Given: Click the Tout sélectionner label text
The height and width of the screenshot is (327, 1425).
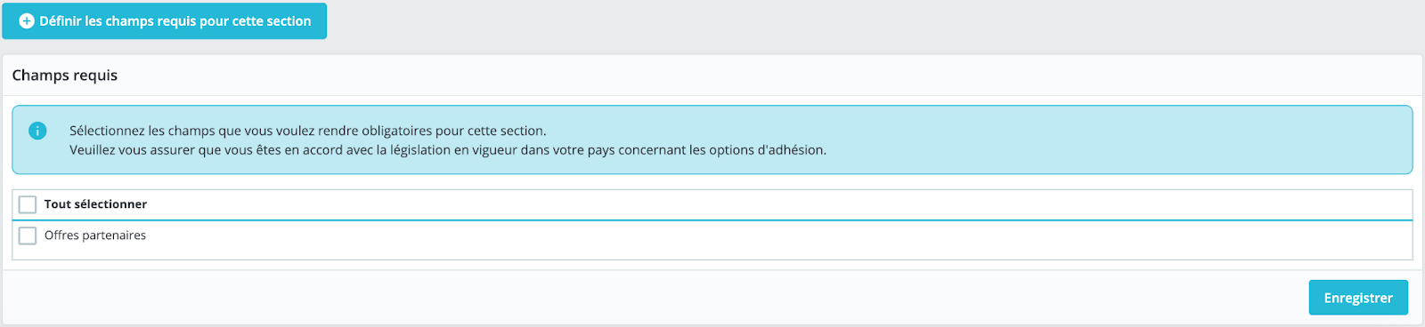Looking at the screenshot, I should coord(95,204).
